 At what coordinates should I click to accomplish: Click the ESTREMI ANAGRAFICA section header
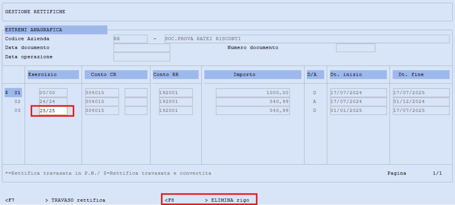click(56, 30)
